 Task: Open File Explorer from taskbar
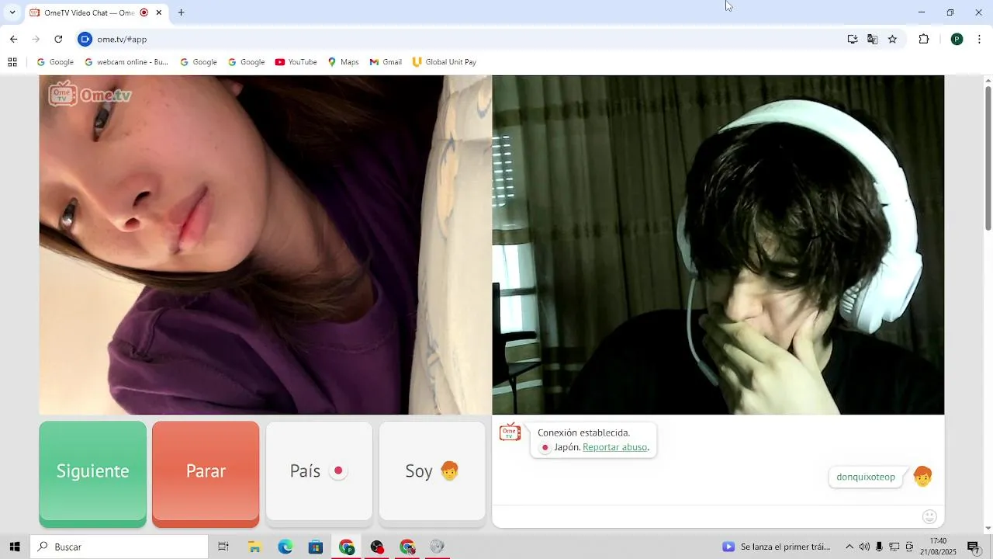(254, 547)
